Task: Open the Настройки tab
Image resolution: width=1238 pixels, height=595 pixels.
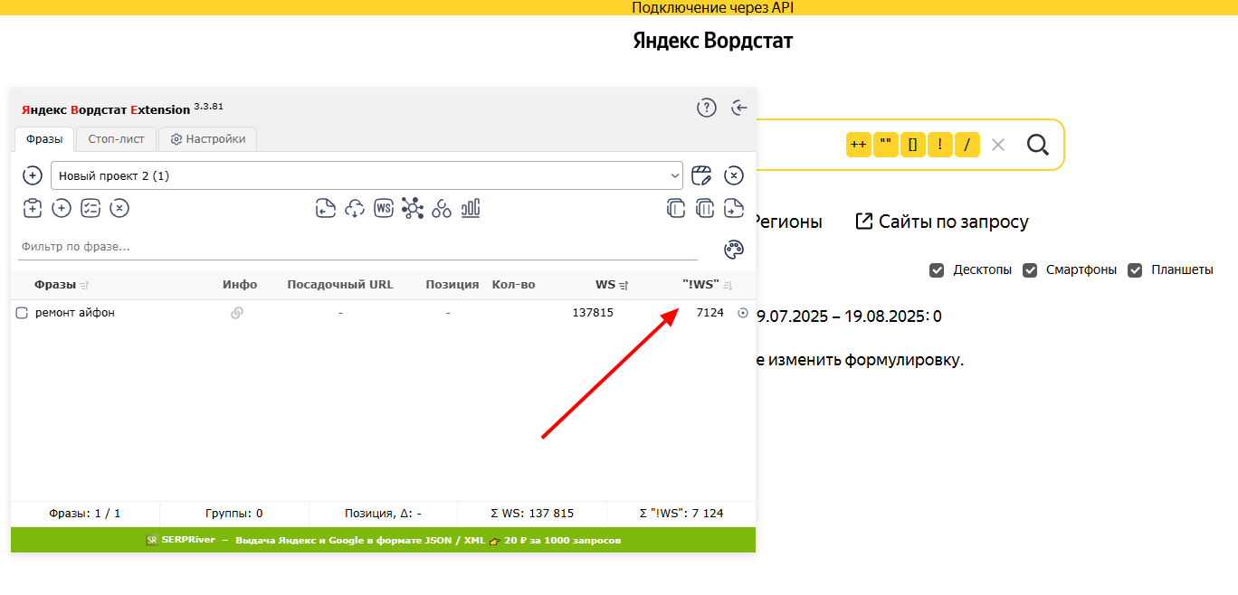Action: (x=207, y=139)
